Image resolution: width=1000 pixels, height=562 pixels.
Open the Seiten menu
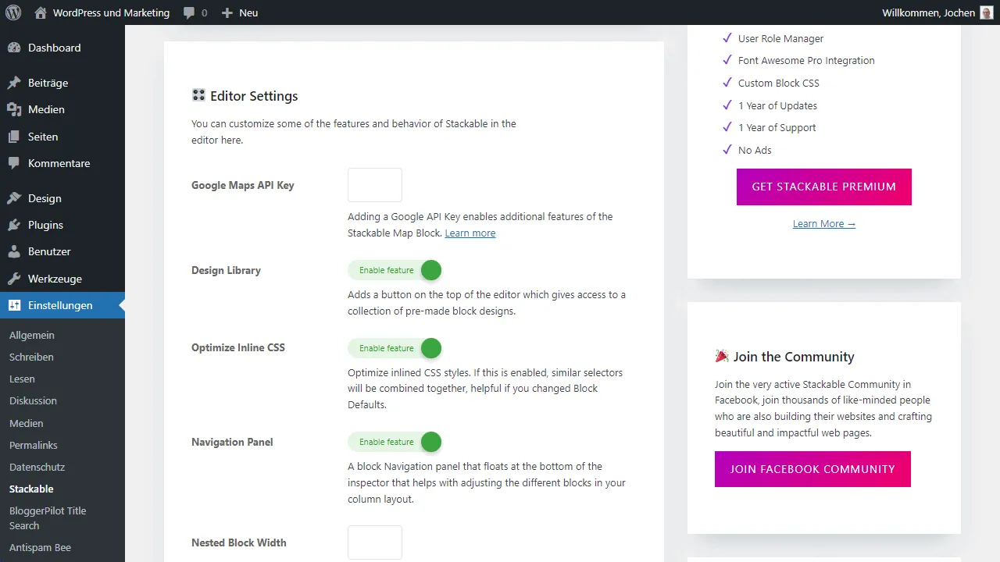point(62,137)
